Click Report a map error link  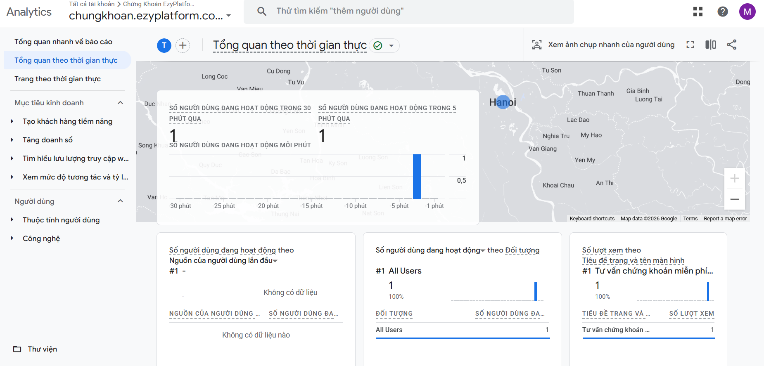(x=726, y=219)
